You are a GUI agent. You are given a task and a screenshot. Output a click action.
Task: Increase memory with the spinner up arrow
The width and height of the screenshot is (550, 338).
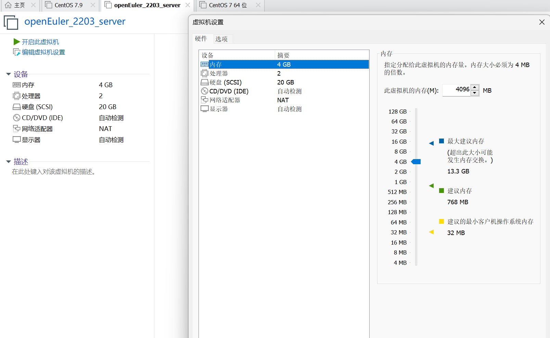pyautogui.click(x=475, y=88)
